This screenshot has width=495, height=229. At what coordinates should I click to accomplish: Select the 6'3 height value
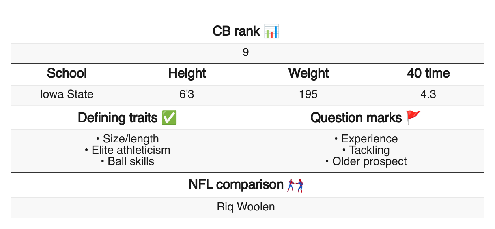click(187, 95)
